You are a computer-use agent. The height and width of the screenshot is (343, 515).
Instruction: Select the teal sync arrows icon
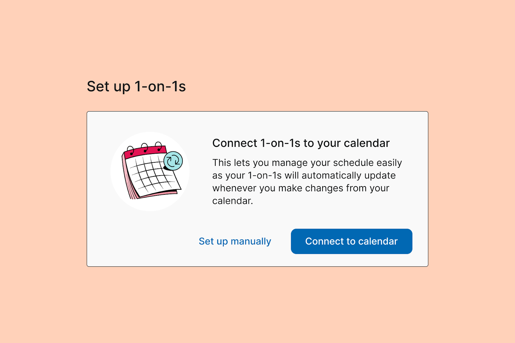tap(173, 161)
